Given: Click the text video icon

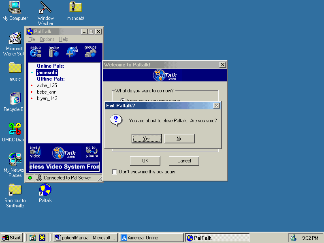Looking at the screenshot, I should (x=35, y=152).
